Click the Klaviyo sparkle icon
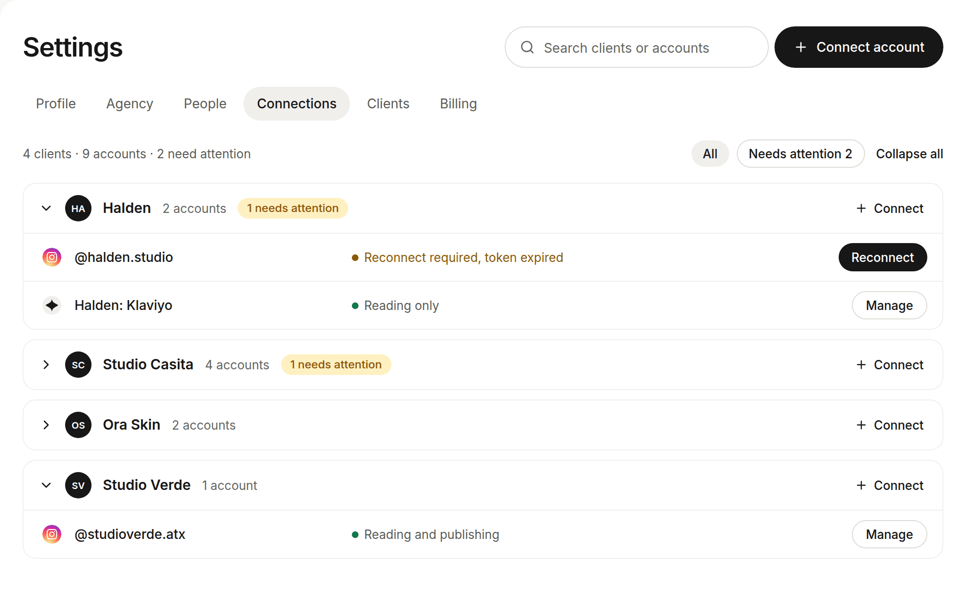The image size is (966, 603). [x=52, y=305]
